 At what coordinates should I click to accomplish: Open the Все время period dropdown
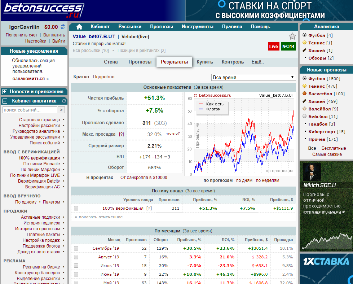253,77
